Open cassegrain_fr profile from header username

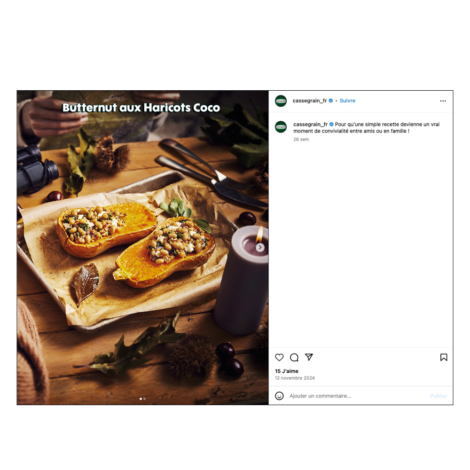coord(310,101)
